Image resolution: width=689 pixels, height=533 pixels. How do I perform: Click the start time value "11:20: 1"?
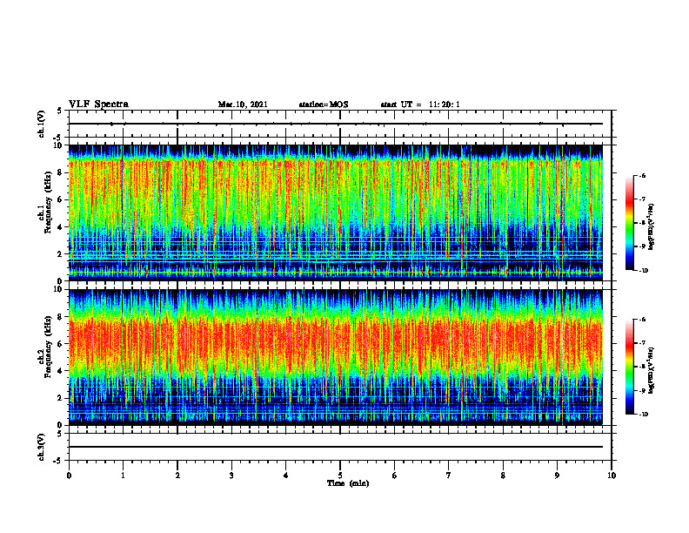tap(445, 105)
